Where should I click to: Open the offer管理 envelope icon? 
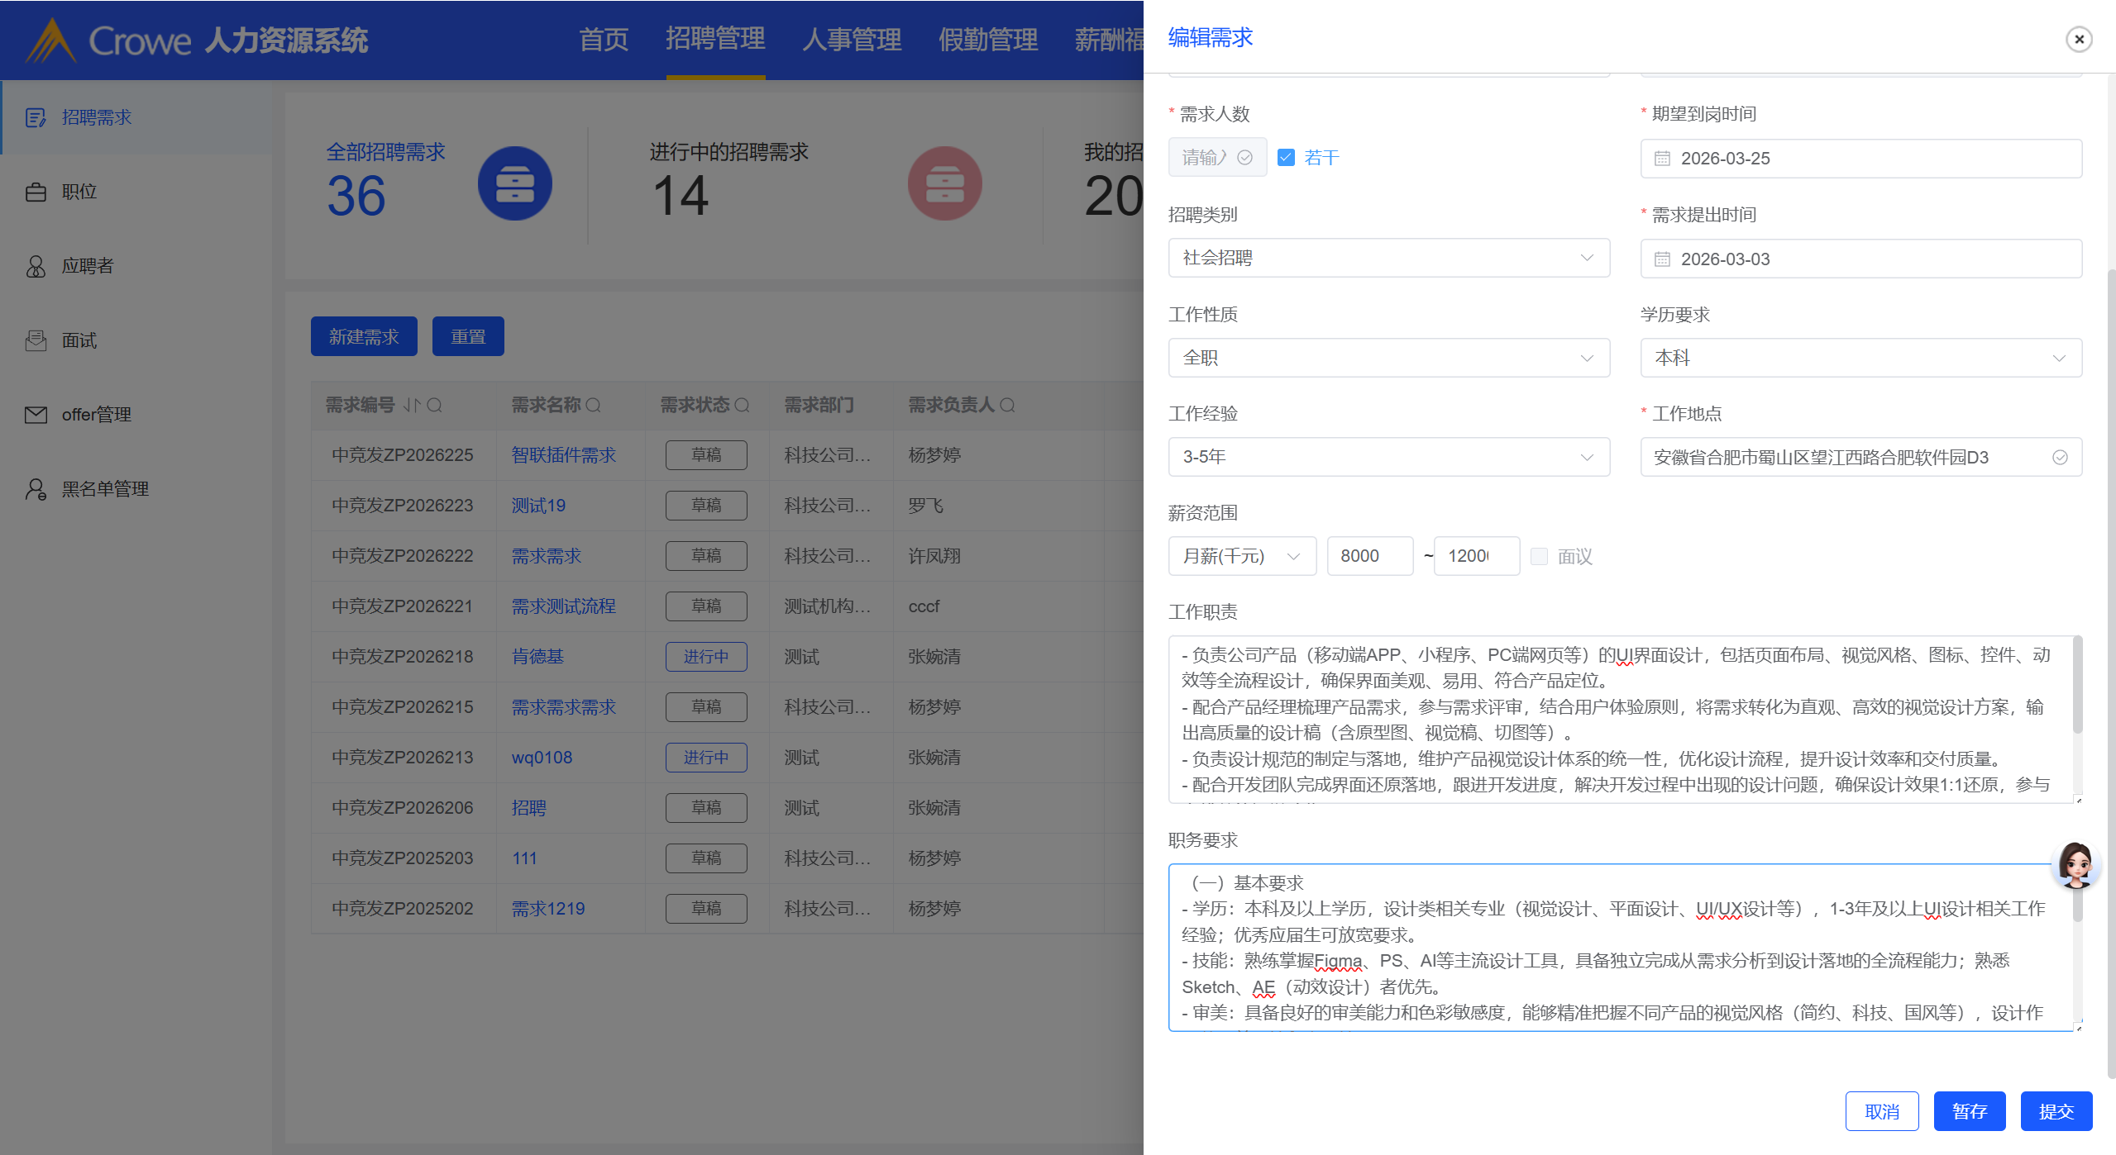click(x=36, y=415)
